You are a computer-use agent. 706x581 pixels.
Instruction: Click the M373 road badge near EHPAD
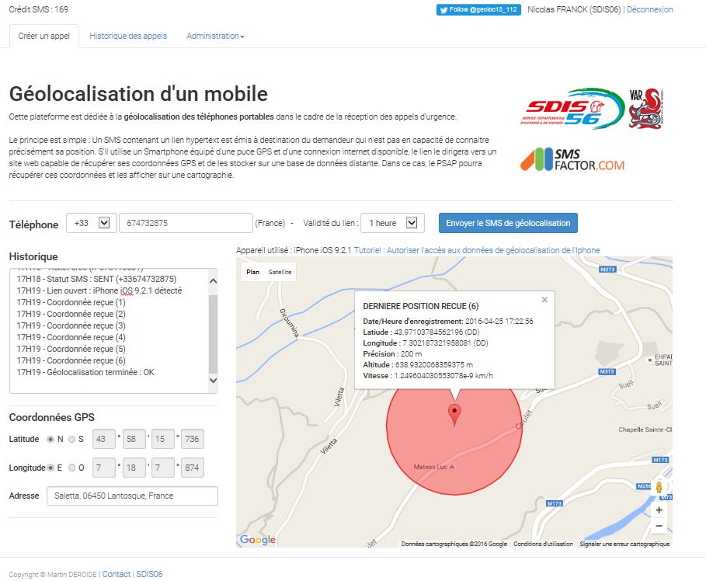coord(607,371)
